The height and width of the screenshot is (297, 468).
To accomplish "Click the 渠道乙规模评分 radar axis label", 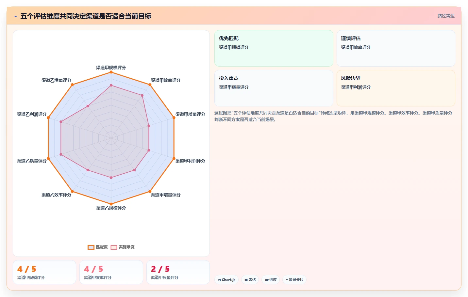I will [x=111, y=208].
